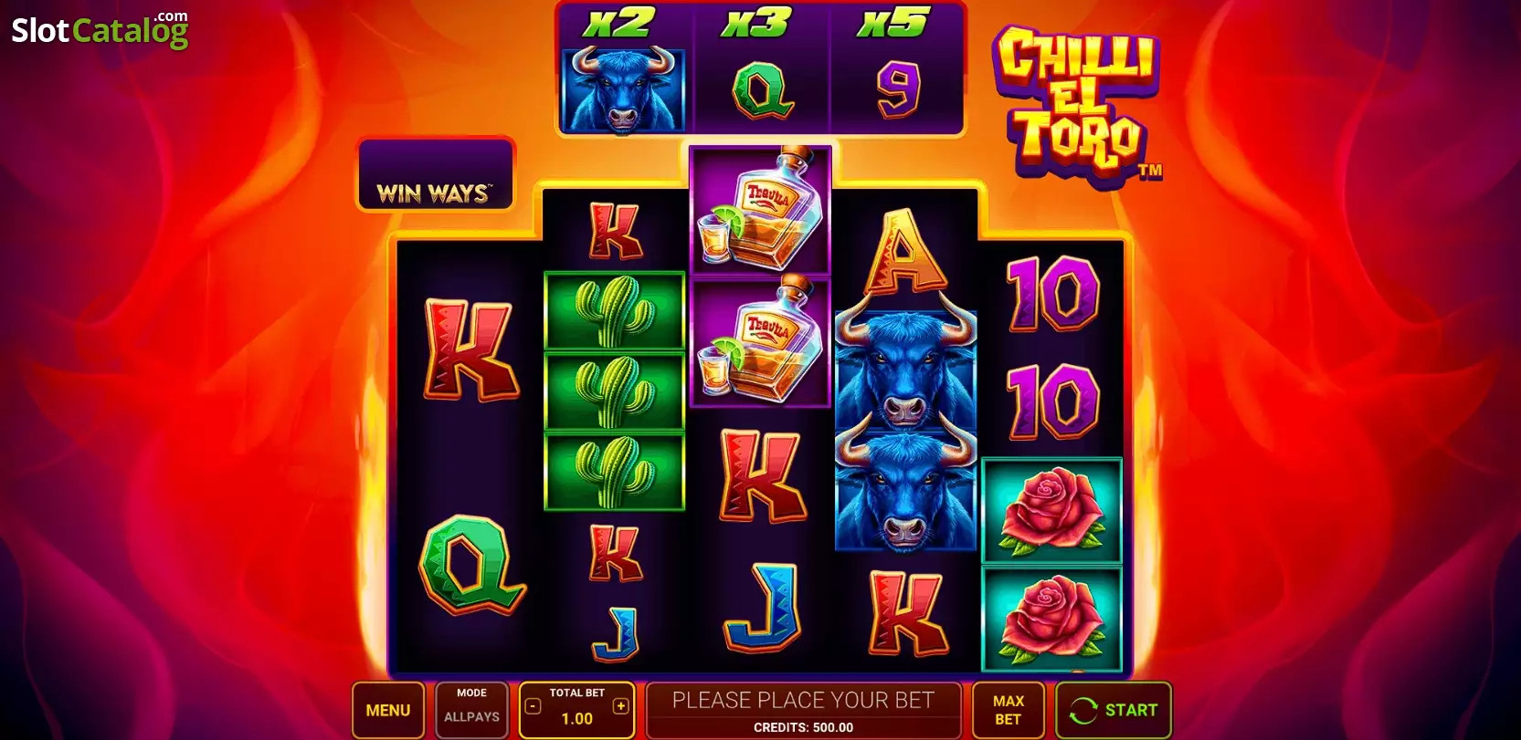Click the lower blue bull symbol
Viewport: 1521px width, 740px height.
click(905, 491)
